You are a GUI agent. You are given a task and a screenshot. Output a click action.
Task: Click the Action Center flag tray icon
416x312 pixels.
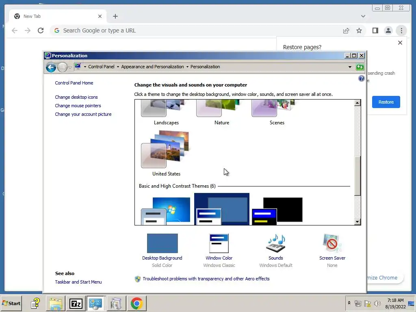[367, 303]
